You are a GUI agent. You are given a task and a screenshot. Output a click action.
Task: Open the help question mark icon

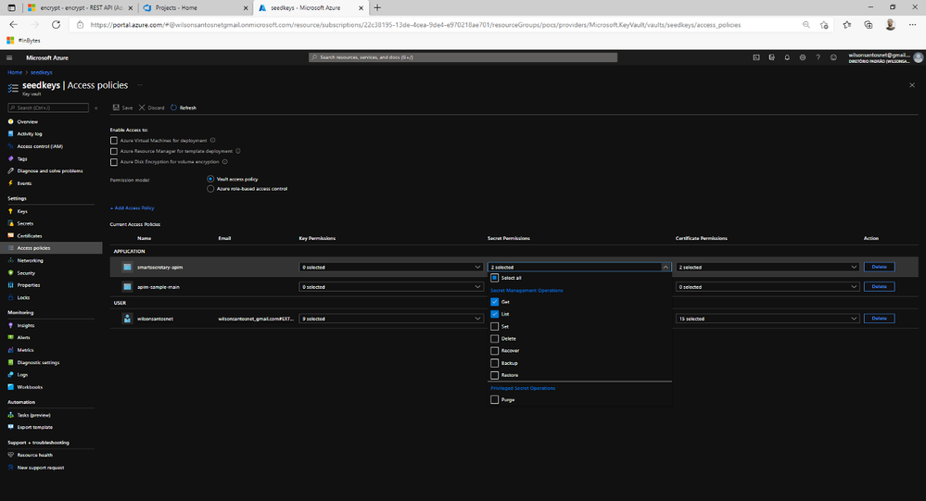coord(818,57)
